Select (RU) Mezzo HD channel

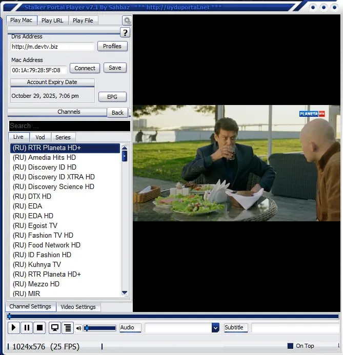(x=65, y=284)
